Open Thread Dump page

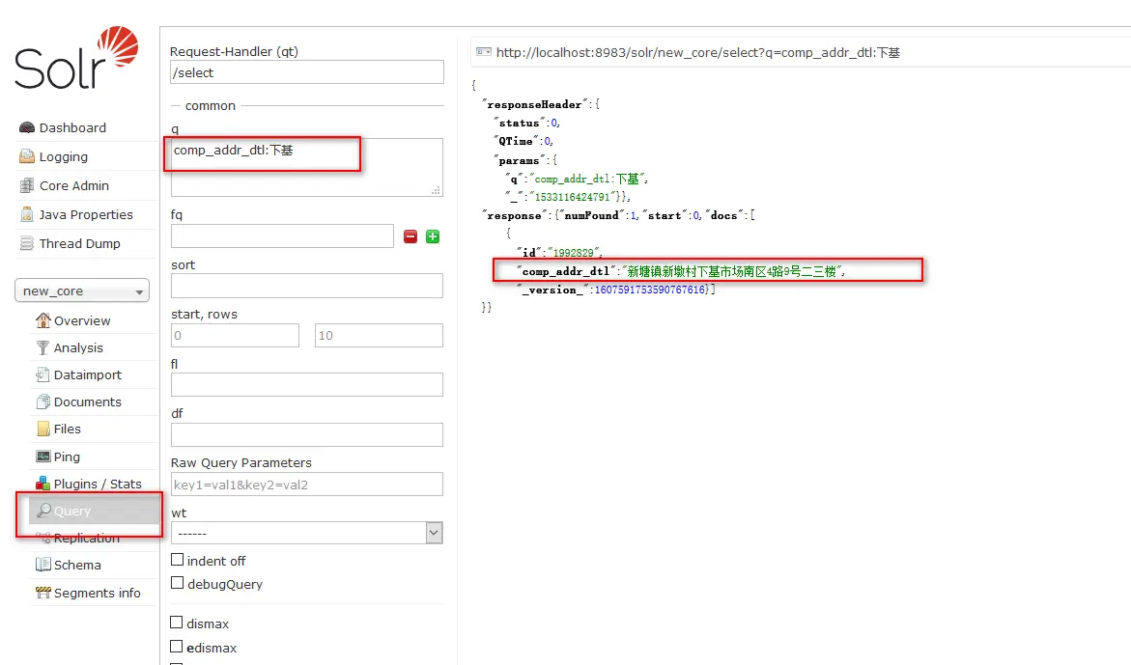(x=80, y=243)
